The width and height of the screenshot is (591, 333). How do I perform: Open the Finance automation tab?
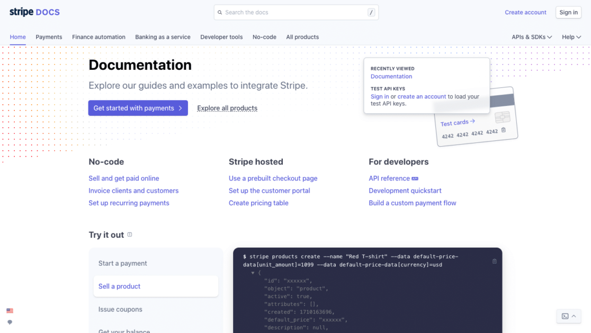[98, 37]
